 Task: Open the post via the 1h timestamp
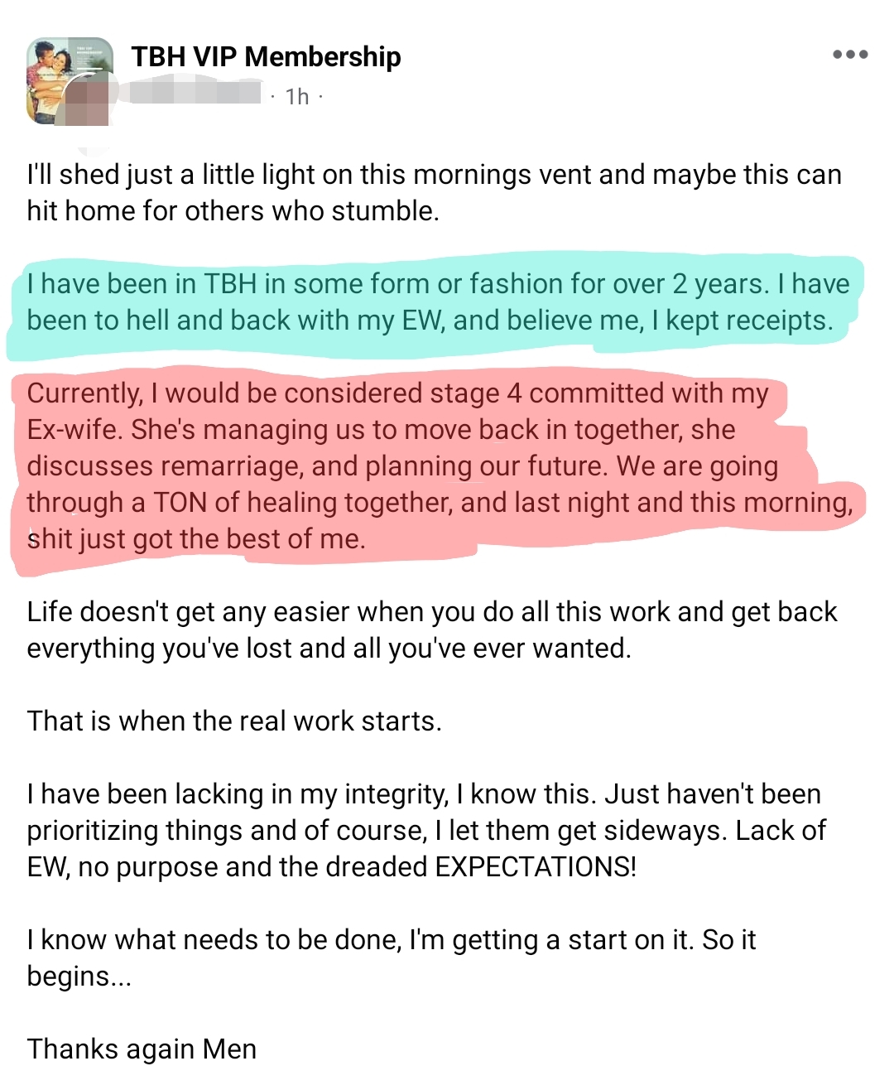coord(296,97)
